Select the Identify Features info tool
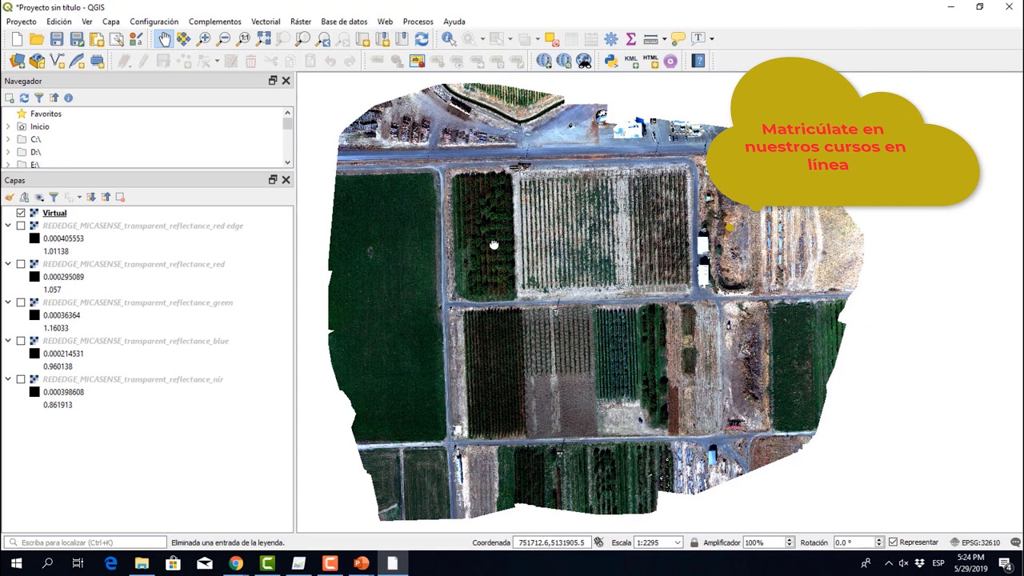The width and height of the screenshot is (1024, 576). click(x=449, y=38)
